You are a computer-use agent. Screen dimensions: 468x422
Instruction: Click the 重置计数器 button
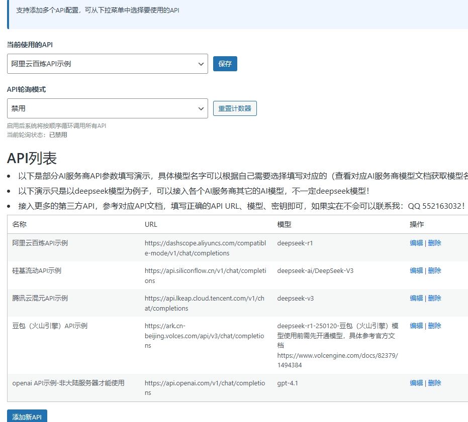click(x=235, y=108)
